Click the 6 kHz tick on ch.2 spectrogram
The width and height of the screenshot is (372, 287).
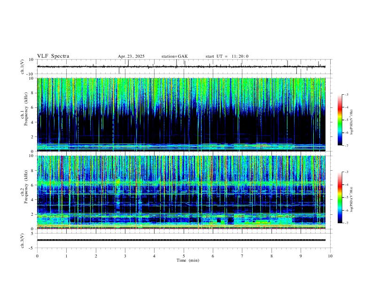pos(33,185)
